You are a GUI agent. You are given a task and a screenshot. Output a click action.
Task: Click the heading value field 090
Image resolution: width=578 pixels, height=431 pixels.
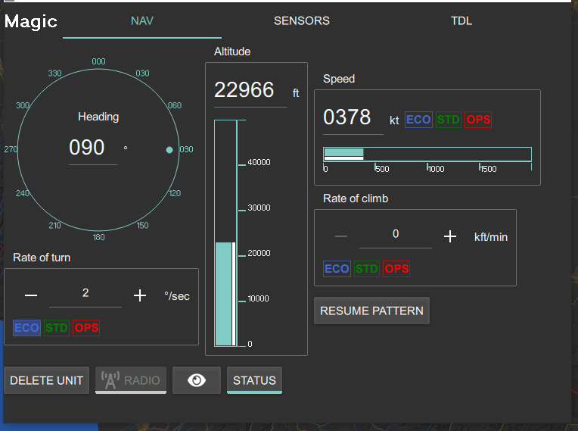click(x=93, y=148)
